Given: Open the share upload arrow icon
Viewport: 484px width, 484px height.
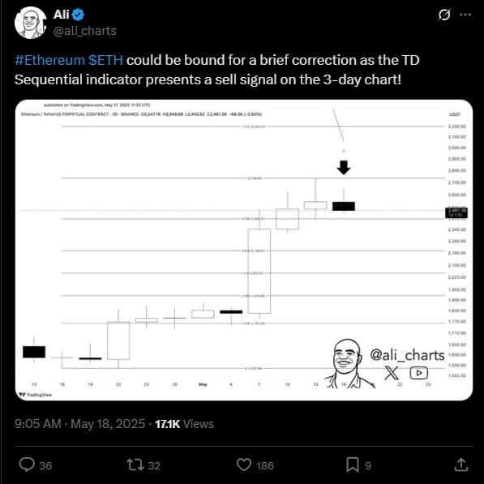Looking at the screenshot, I should [x=461, y=465].
